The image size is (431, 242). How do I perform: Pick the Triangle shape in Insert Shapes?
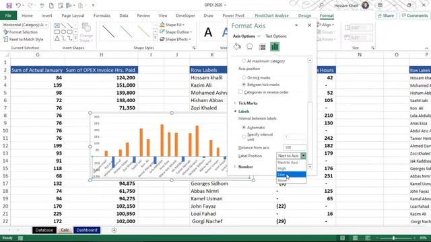tap(57, 38)
